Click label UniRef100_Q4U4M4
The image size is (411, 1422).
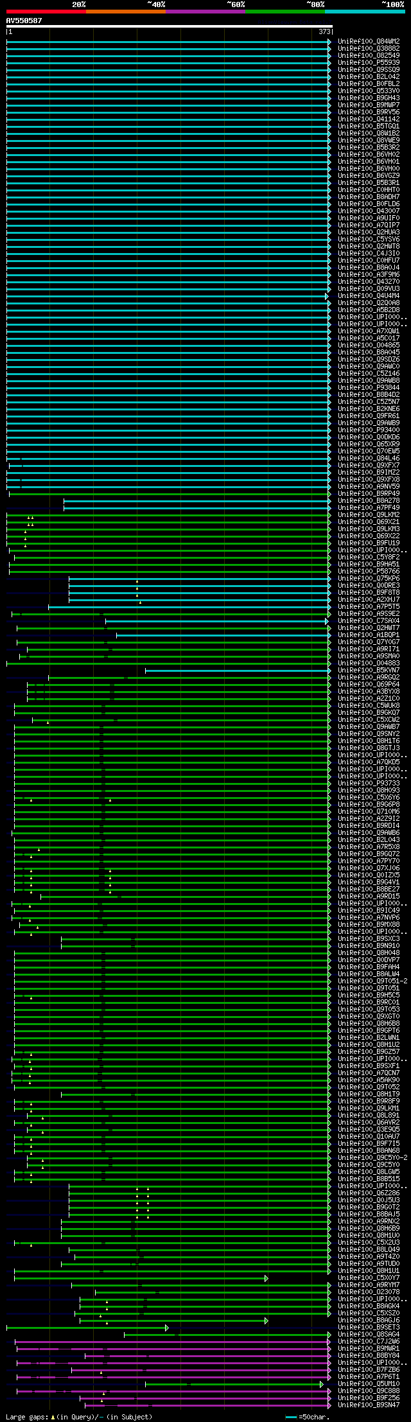[x=369, y=295]
